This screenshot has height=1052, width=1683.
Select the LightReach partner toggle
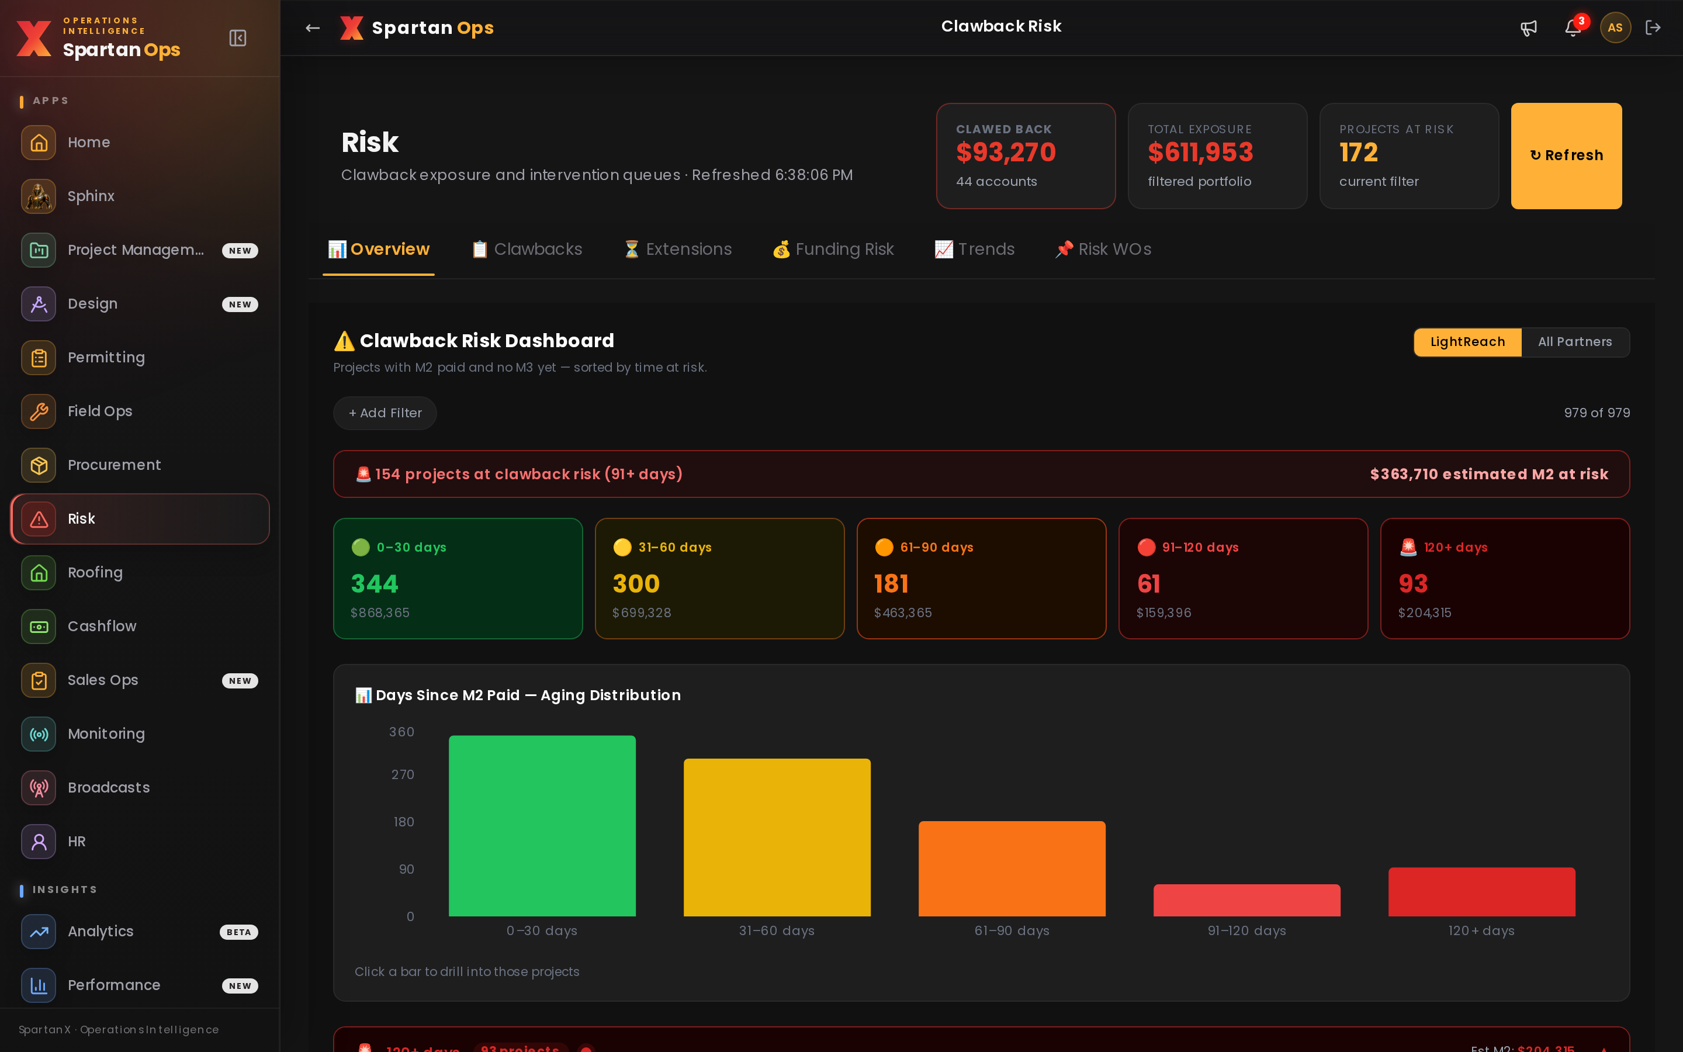pos(1467,342)
